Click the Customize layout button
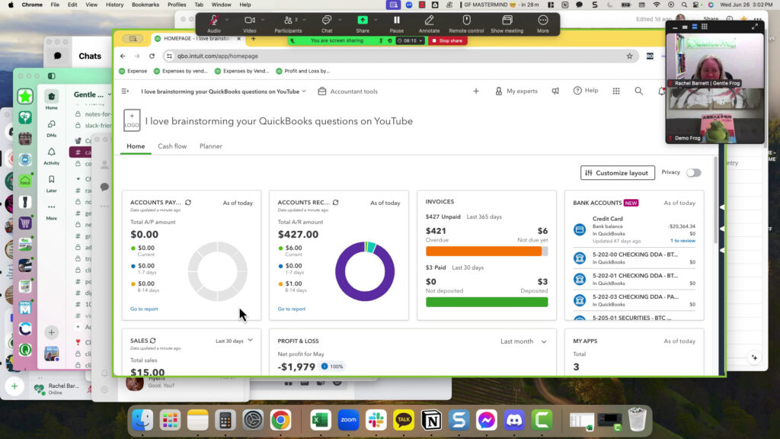The image size is (780, 439). [x=616, y=173]
